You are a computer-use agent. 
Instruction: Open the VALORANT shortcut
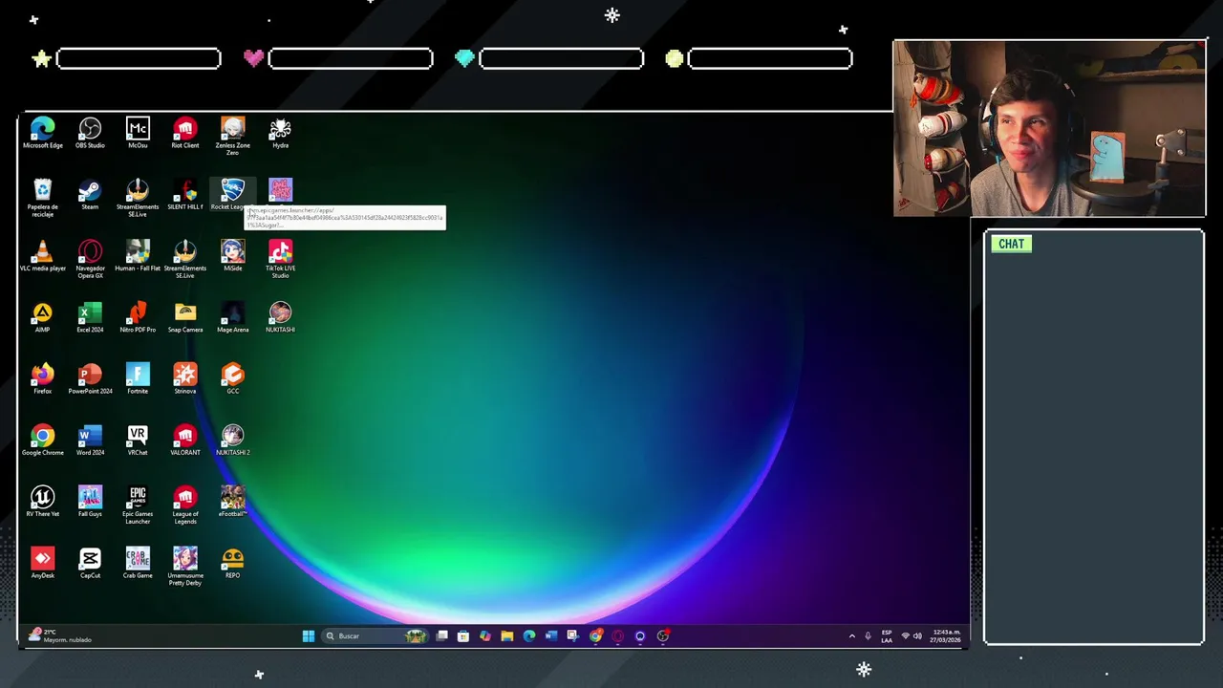pos(185,441)
